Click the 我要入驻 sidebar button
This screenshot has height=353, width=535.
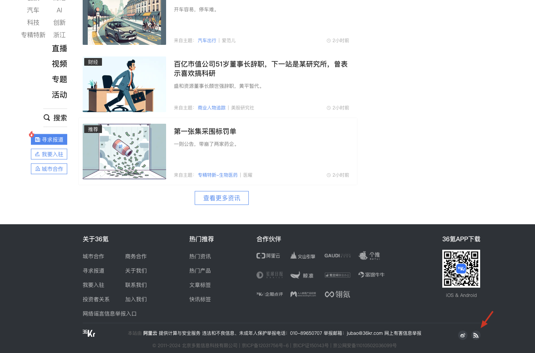coord(49,154)
